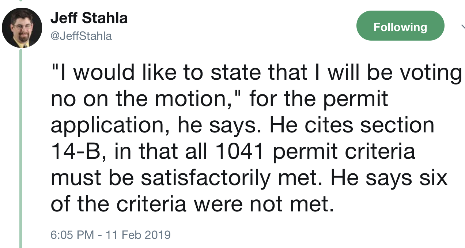The width and height of the screenshot is (465, 248).
Task: Click the word "satisfactorily" in the tweet
Action: (204, 178)
